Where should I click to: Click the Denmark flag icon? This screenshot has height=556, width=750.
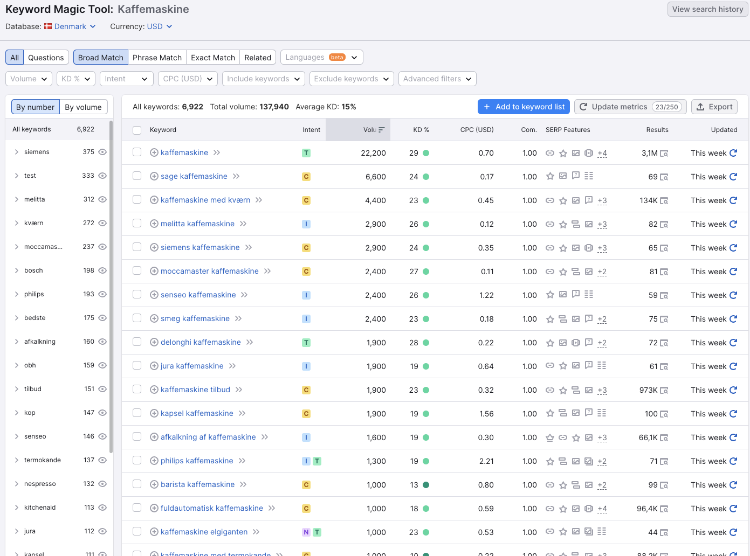pyautogui.click(x=48, y=26)
